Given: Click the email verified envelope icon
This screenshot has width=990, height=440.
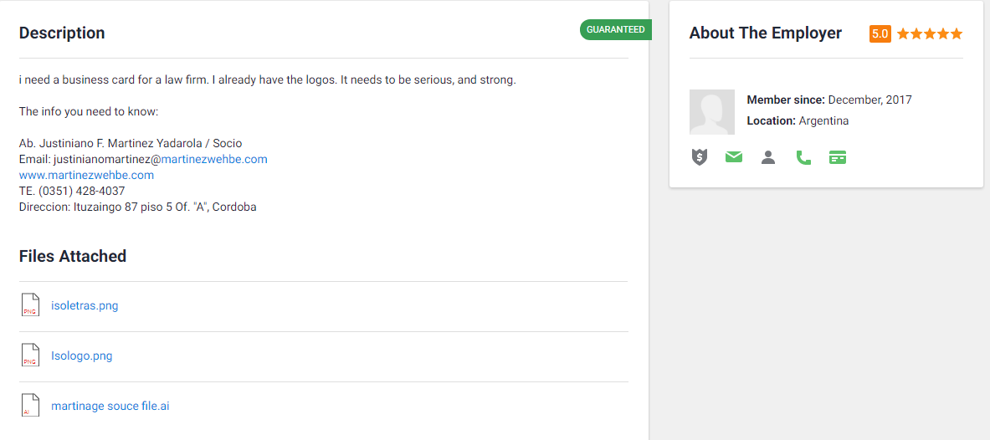Looking at the screenshot, I should 734,157.
